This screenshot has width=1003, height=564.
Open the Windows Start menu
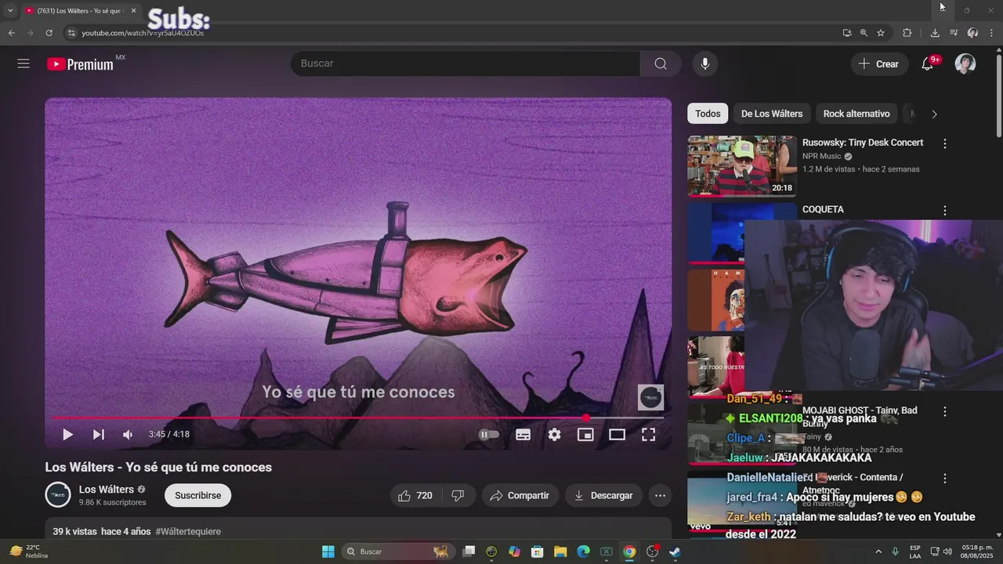328,551
